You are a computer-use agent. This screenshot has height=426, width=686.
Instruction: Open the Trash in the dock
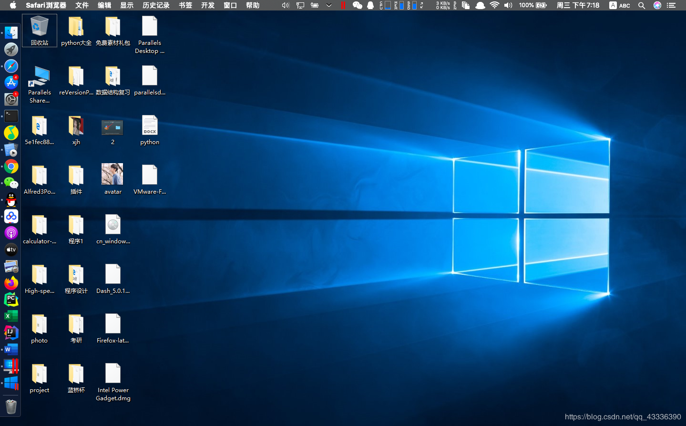click(11, 406)
